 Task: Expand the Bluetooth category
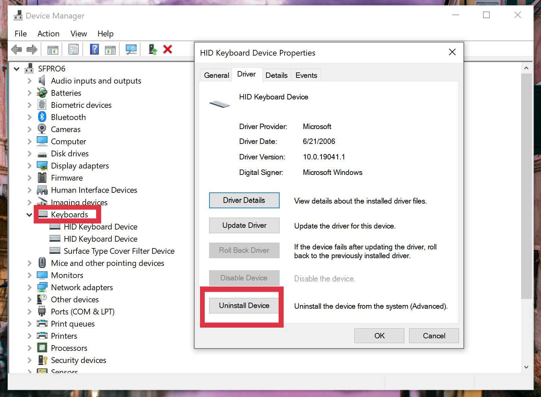(29, 117)
